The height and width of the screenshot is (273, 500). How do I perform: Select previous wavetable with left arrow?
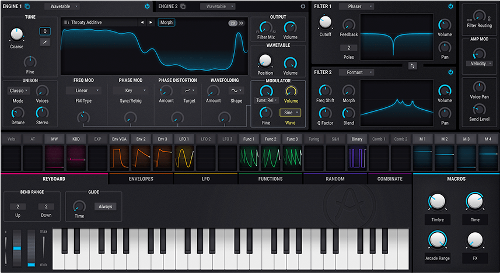pos(142,23)
